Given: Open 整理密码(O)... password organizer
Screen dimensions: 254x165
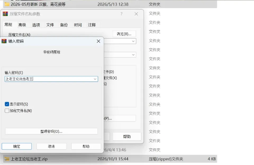Looking at the screenshot, I should (x=51, y=131).
